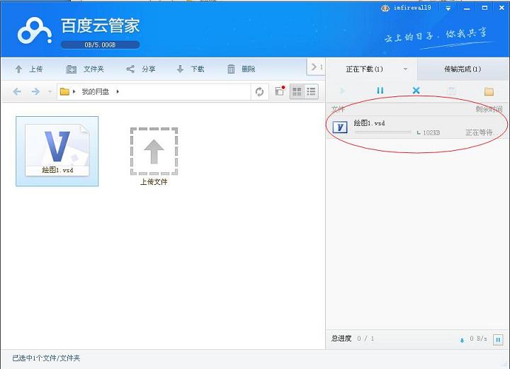Create a new folder with 文件夹 button
This screenshot has width=510, height=369.
pyautogui.click(x=85, y=69)
